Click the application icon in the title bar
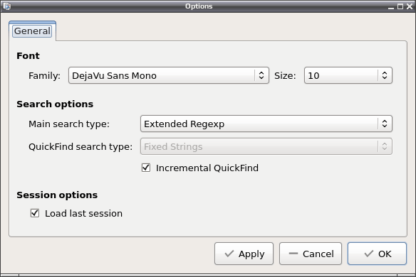 [x=7, y=6]
